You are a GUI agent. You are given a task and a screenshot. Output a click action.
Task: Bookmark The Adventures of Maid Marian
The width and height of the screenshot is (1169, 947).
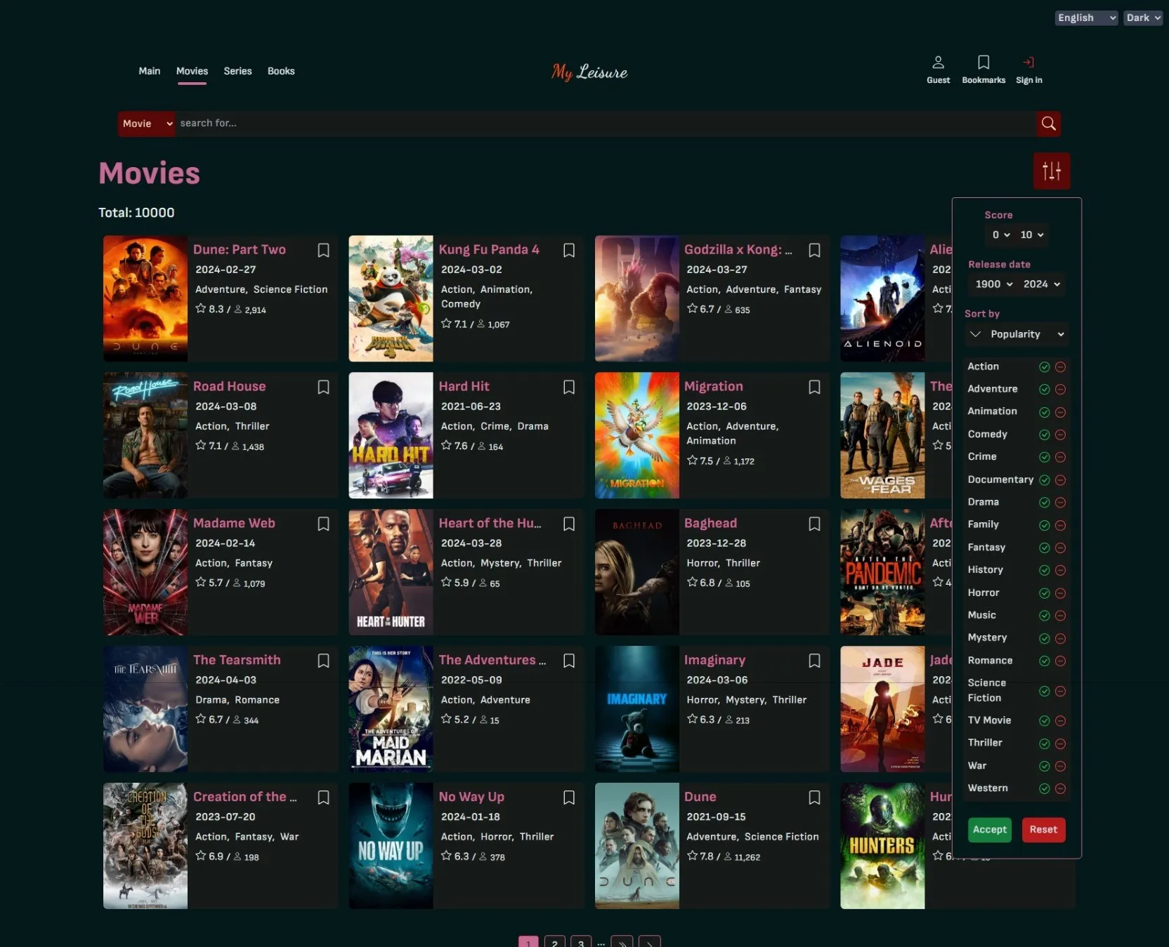coord(569,661)
